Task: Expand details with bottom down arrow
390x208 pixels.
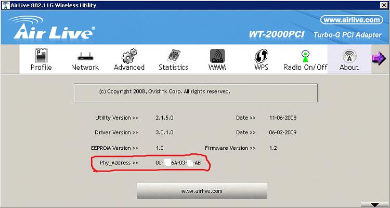Action: pos(375,204)
